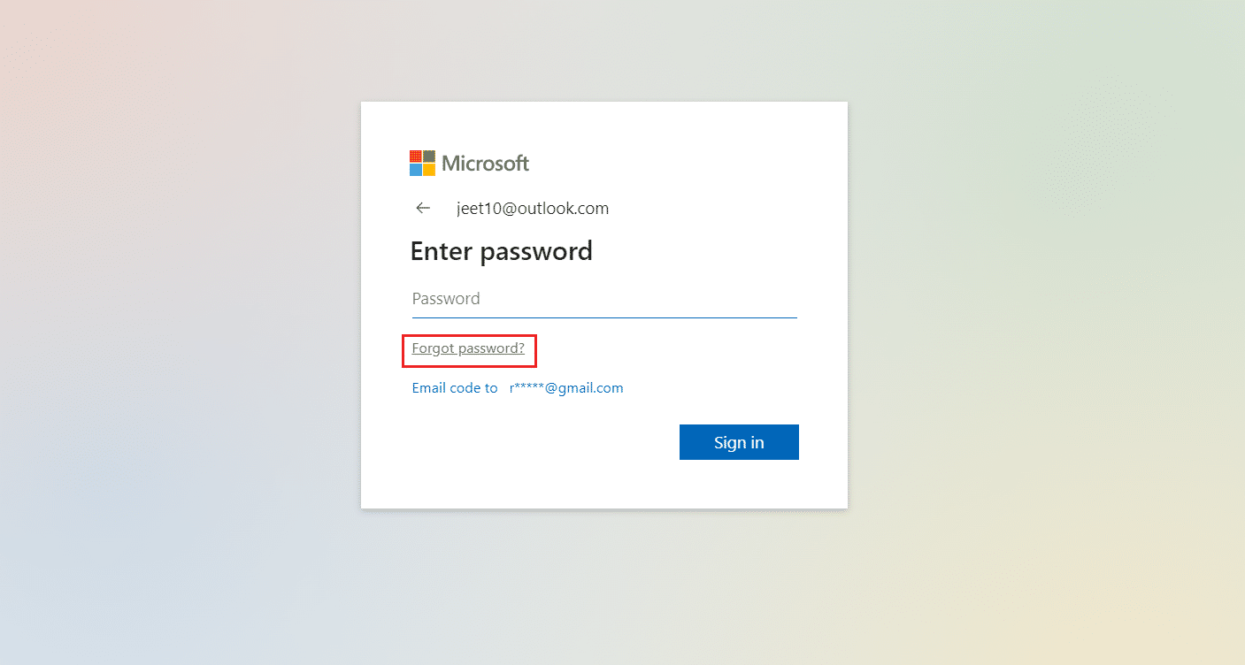Click the word password in the heading
This screenshot has width=1245, height=665.
click(536, 251)
